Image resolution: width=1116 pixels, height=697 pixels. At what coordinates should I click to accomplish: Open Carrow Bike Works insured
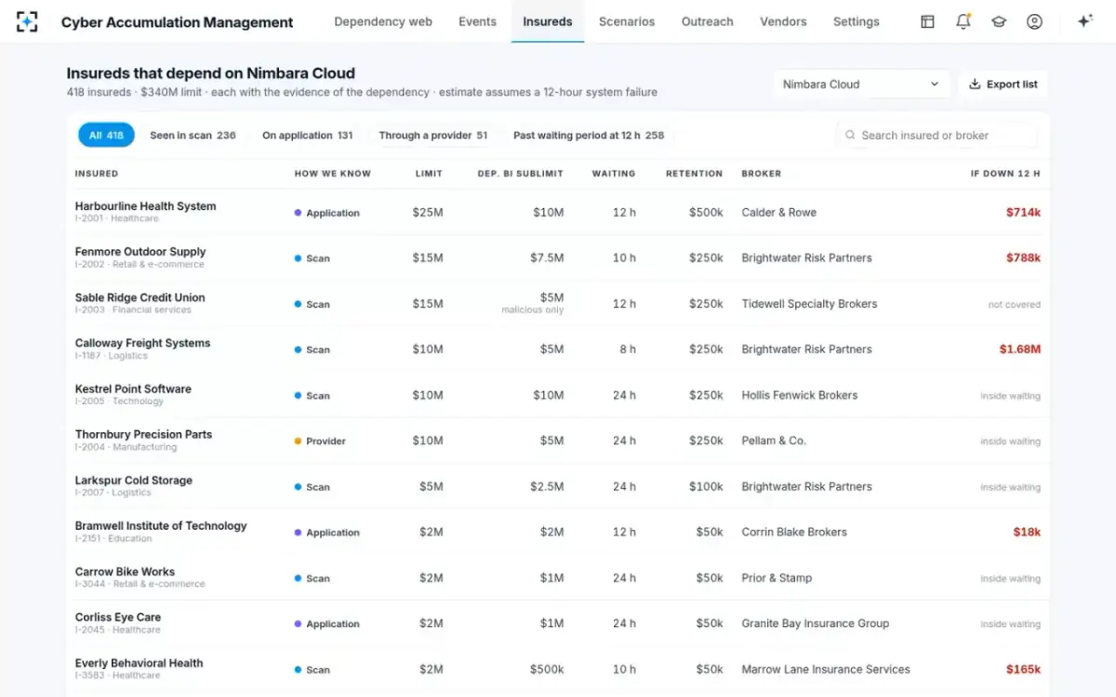click(125, 572)
